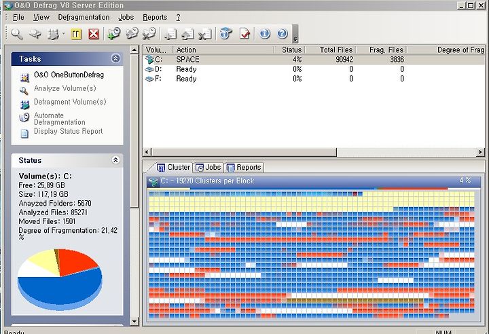
Task: Open the Jobs menu
Action: 126,18
